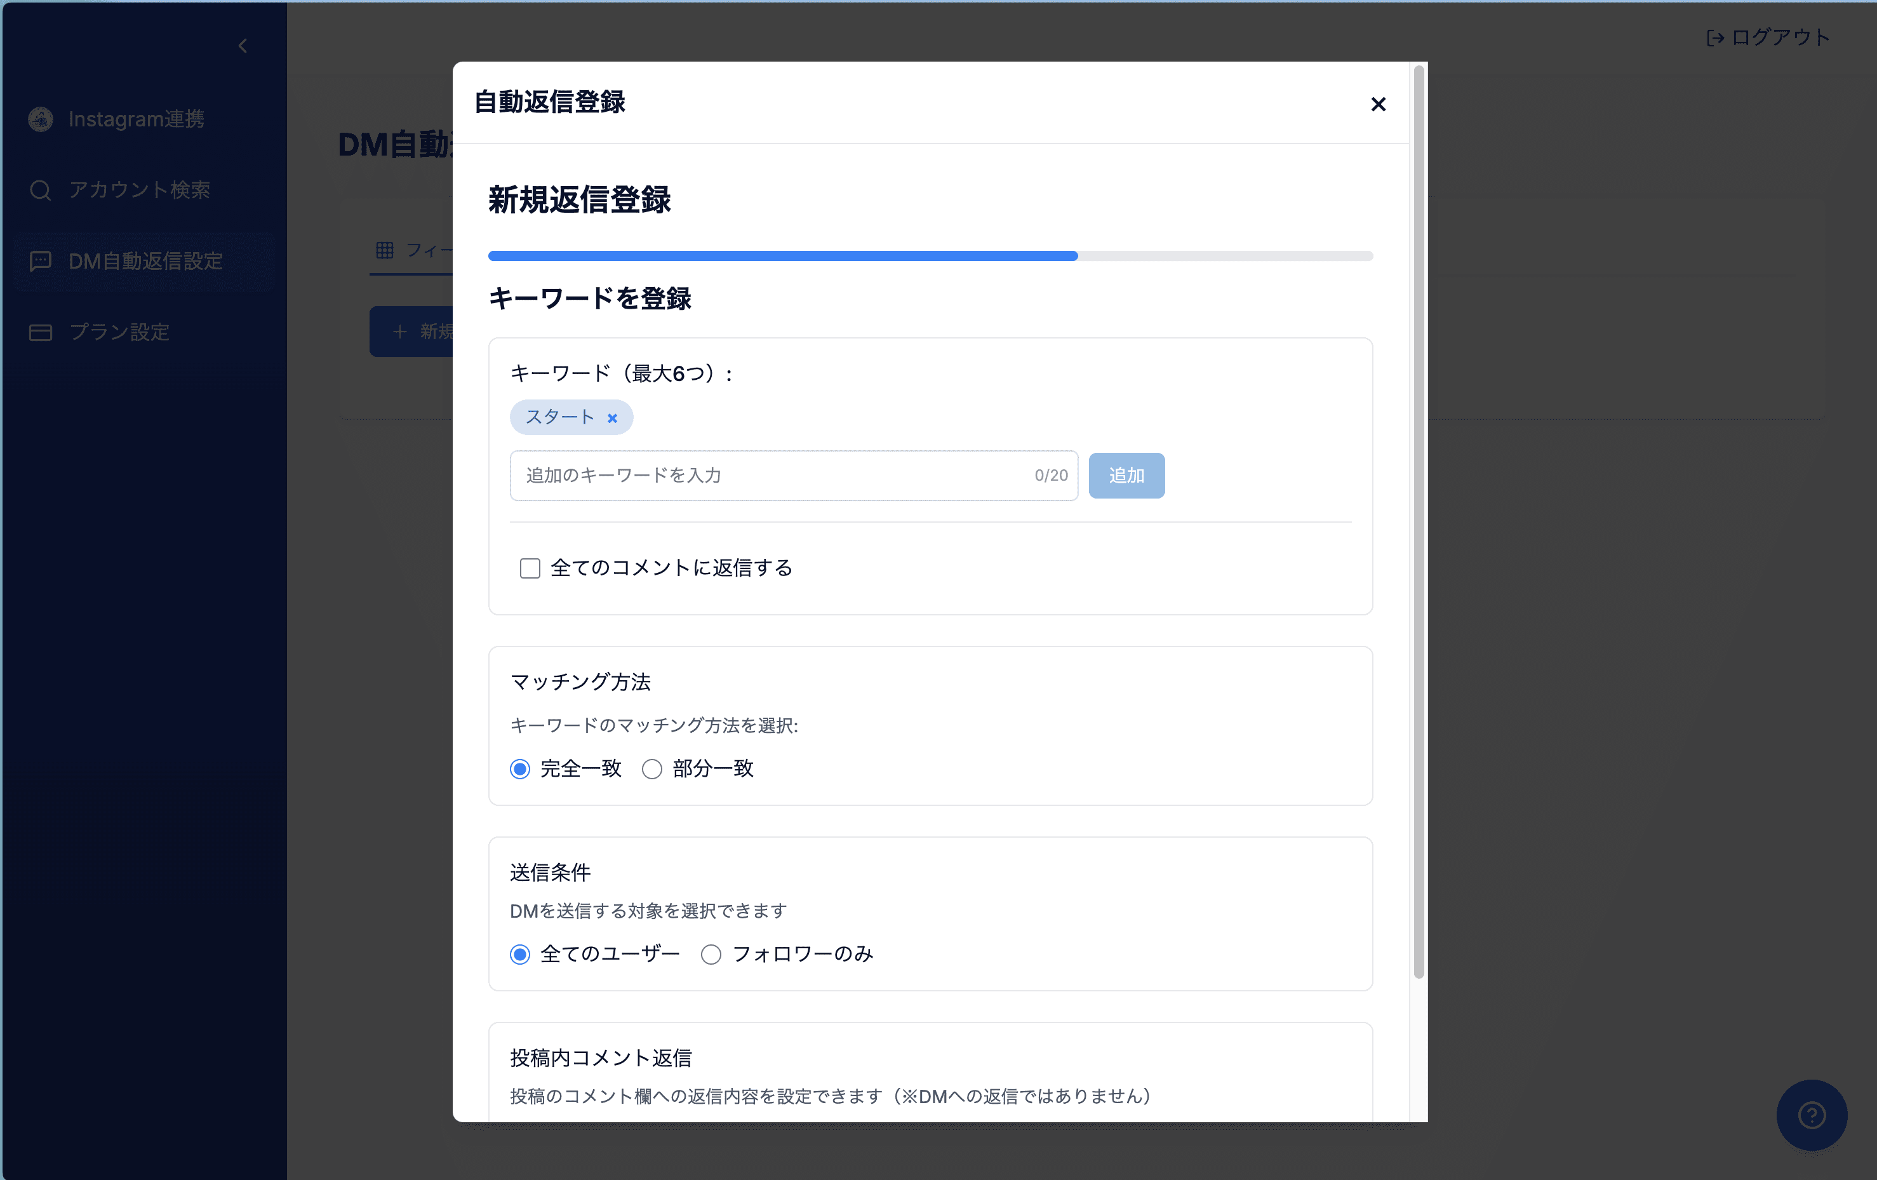
Task: Collapse the sidebar with the chevron
Action: (243, 45)
